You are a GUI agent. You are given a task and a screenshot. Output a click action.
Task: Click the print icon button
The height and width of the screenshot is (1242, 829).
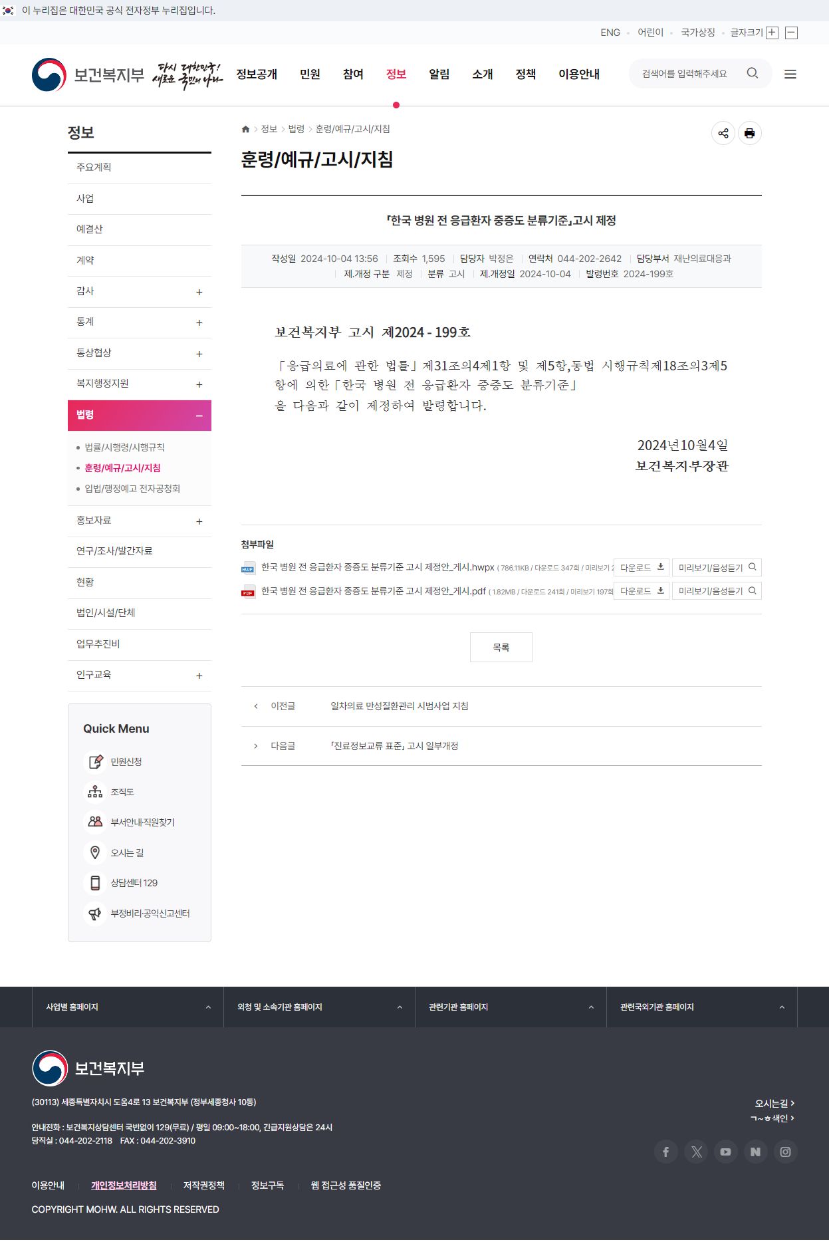[749, 134]
